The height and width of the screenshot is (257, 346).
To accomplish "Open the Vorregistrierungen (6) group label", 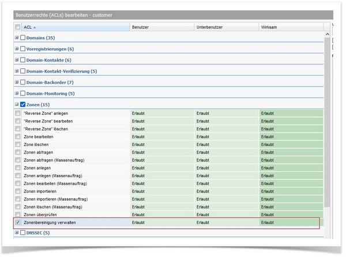I will [50, 49].
